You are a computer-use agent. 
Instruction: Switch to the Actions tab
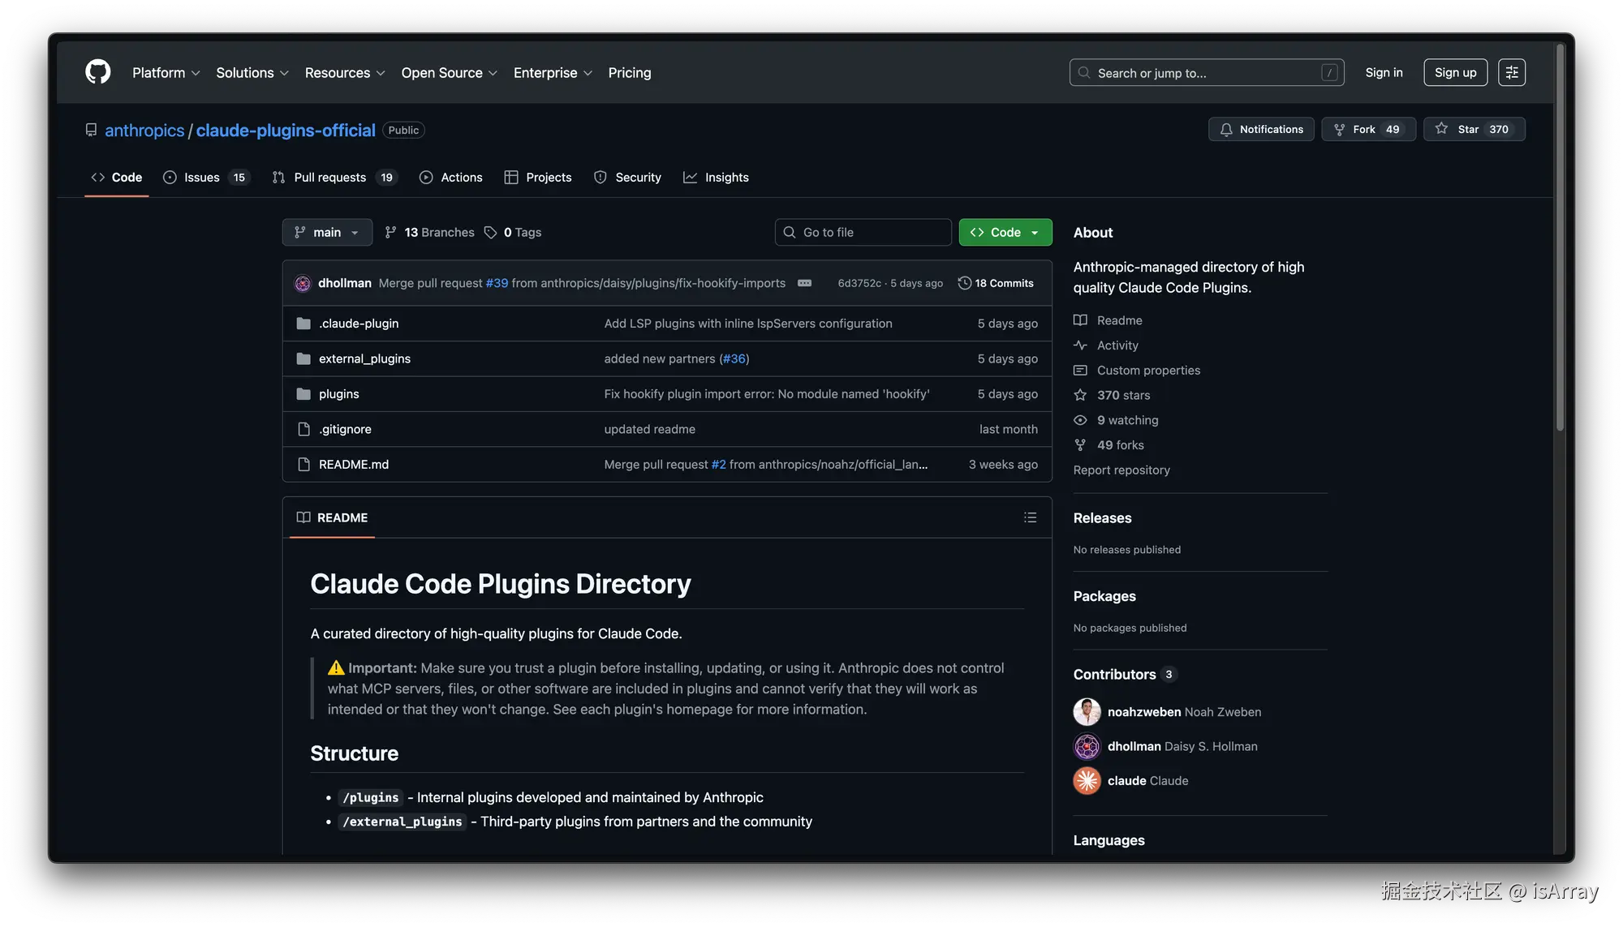tap(451, 178)
